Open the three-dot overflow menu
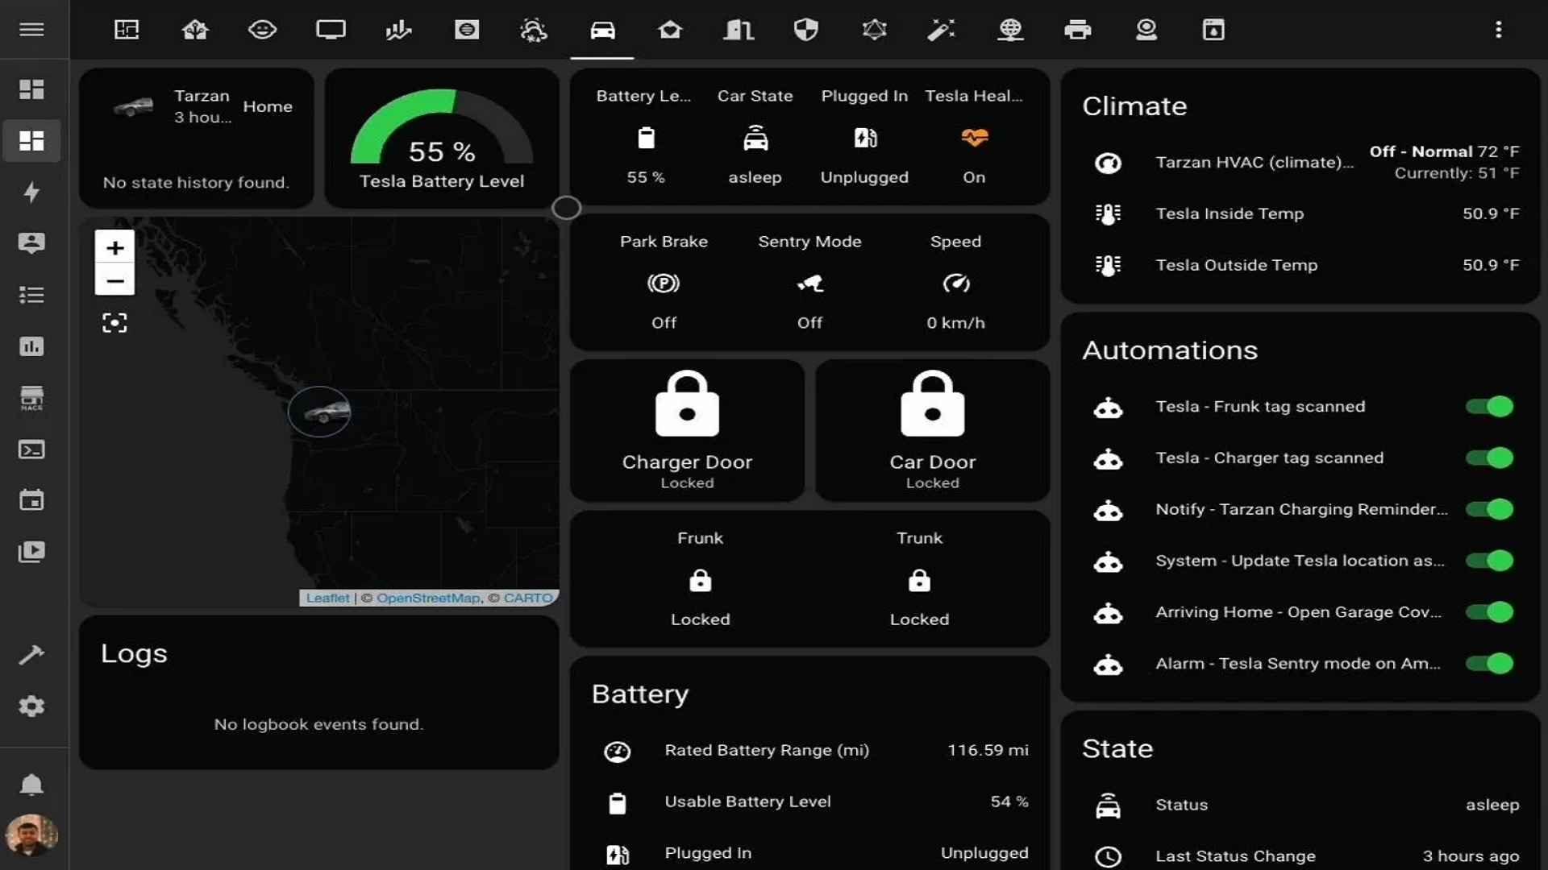 click(x=1498, y=30)
